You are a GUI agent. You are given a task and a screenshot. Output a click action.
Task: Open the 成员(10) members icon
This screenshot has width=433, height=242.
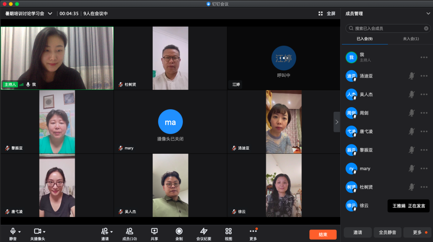tap(130, 231)
